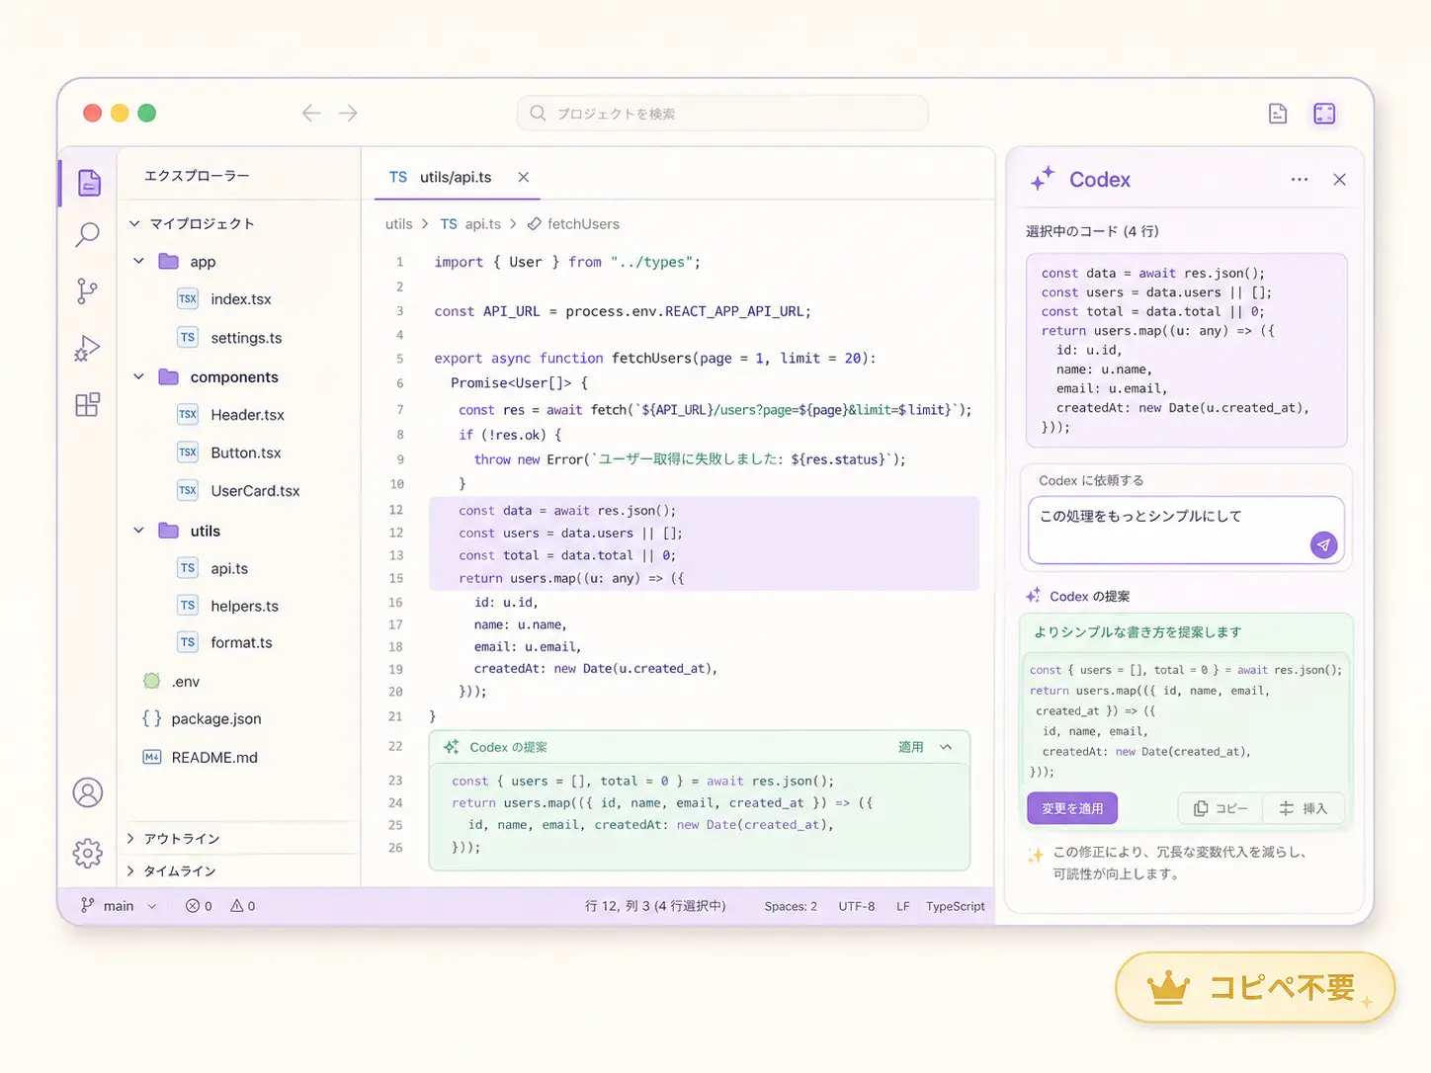Screen dimensions: 1431x1073
Task: Click the Codex sparkle logo in panel header
Action: (1042, 179)
